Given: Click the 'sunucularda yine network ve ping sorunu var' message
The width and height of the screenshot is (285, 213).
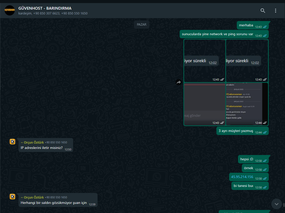Looking at the screenshot, I should 224,34.
